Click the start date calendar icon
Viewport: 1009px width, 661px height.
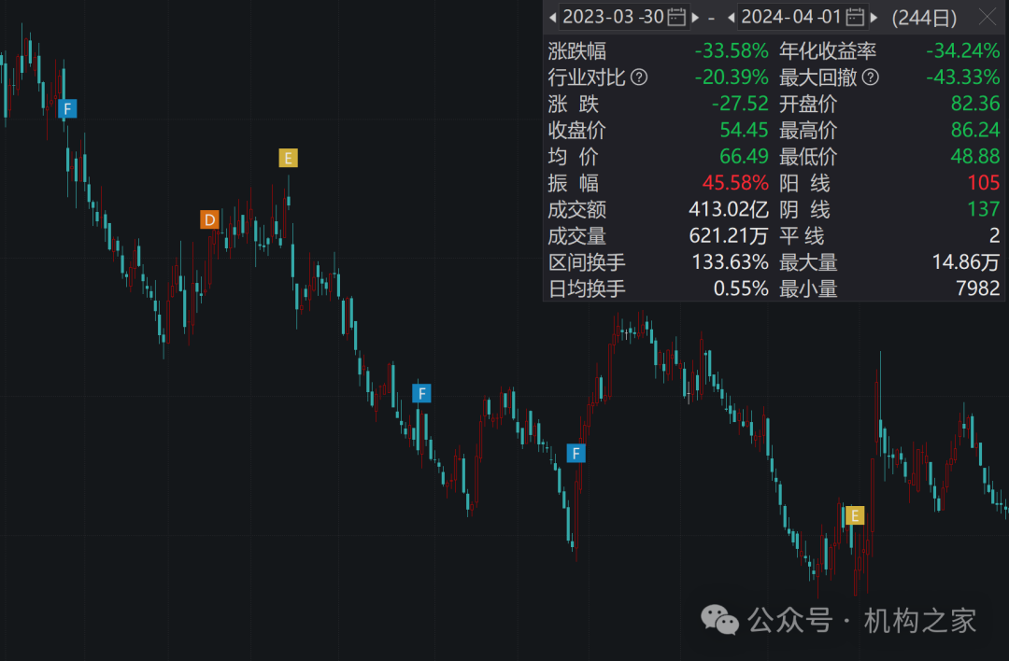(676, 17)
